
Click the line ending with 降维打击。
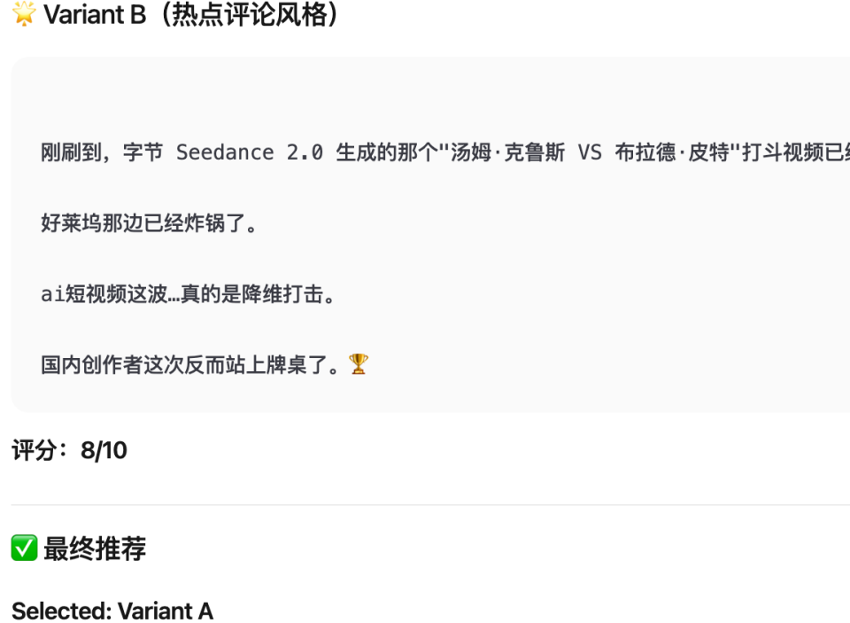coord(189,294)
